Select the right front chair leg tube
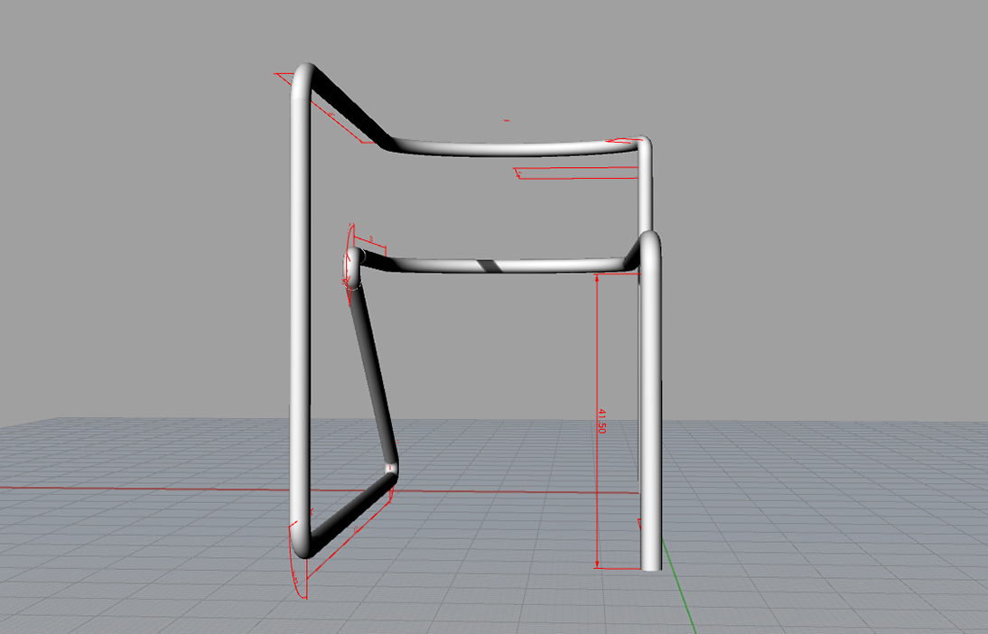988x634 pixels. coord(651,404)
